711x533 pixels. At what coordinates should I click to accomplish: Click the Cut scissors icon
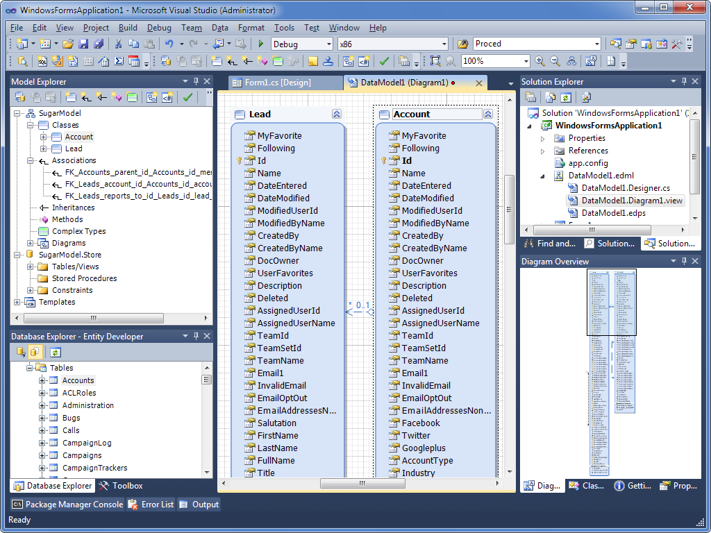[x=118, y=44]
